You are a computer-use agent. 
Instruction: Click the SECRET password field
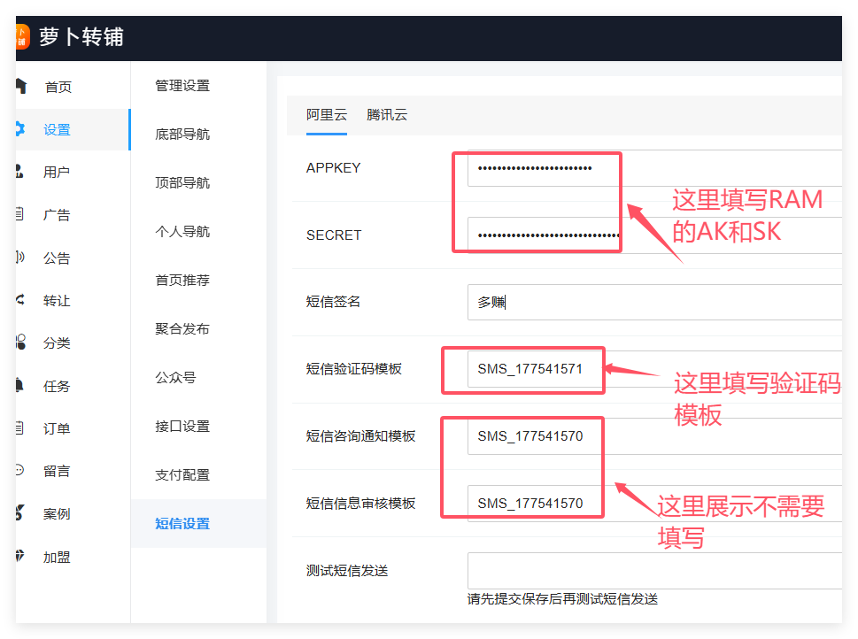coord(654,235)
